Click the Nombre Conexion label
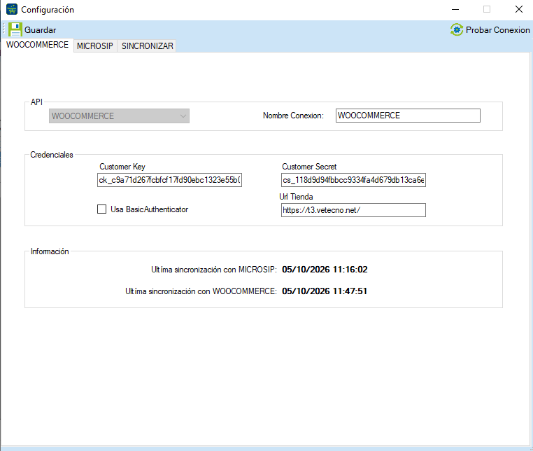This screenshot has height=451, width=533. click(x=293, y=116)
